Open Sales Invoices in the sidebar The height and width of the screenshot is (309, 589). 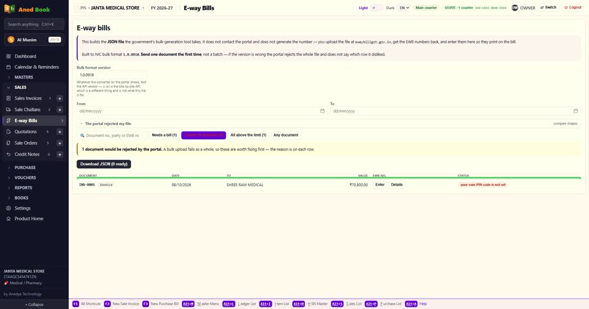click(28, 98)
